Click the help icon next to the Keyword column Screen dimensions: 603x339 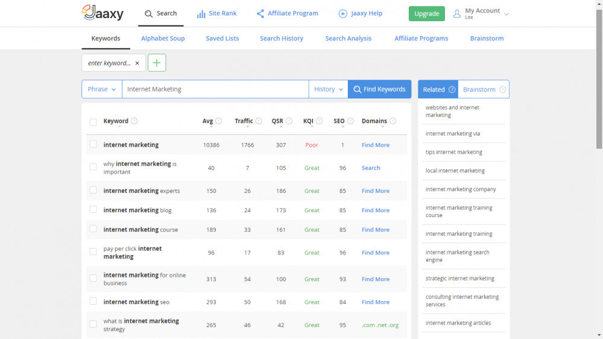[134, 121]
